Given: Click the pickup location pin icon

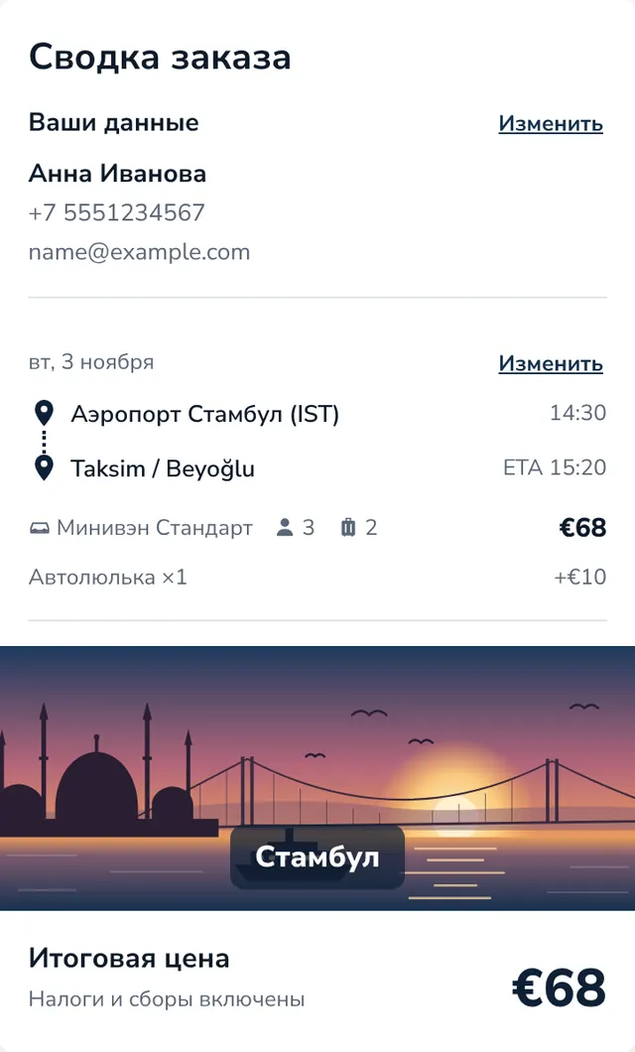Looking at the screenshot, I should (x=44, y=413).
